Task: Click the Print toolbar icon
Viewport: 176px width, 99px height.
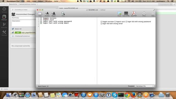Action: 144,14
